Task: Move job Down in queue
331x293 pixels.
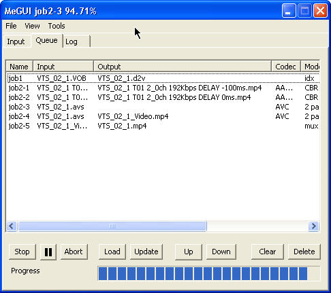Action: tap(221, 252)
